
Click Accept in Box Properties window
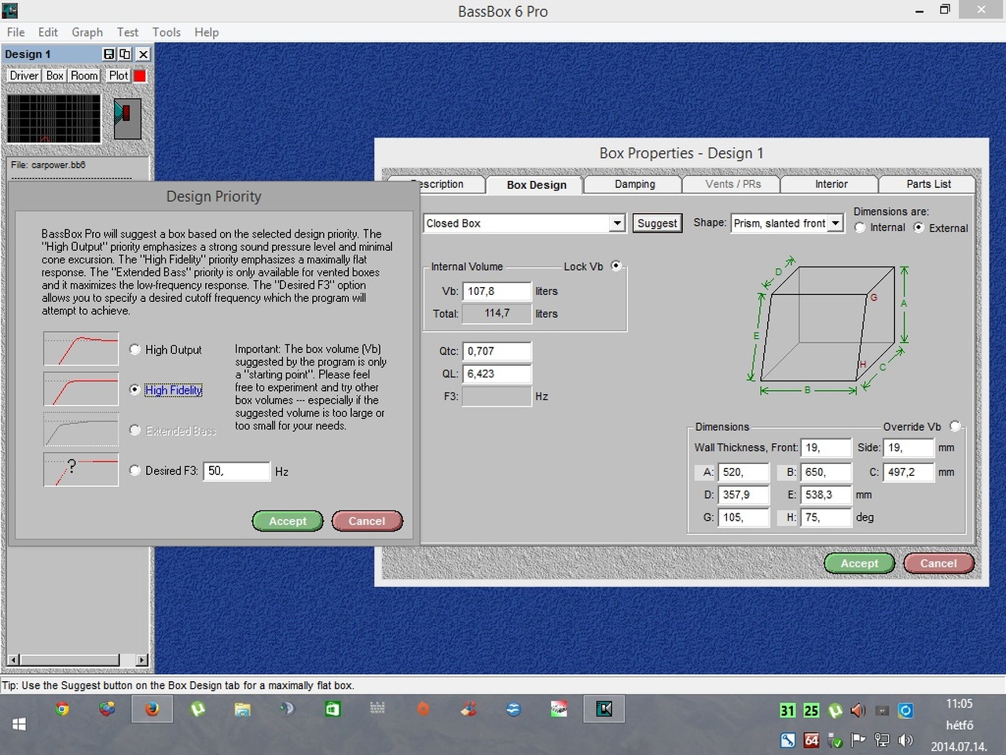pos(859,563)
